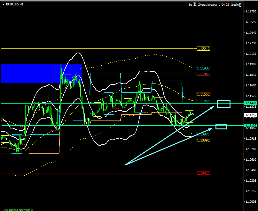Select the cyan 1.10976 level label
This screenshot has width=258, height=211.
coord(203,134)
